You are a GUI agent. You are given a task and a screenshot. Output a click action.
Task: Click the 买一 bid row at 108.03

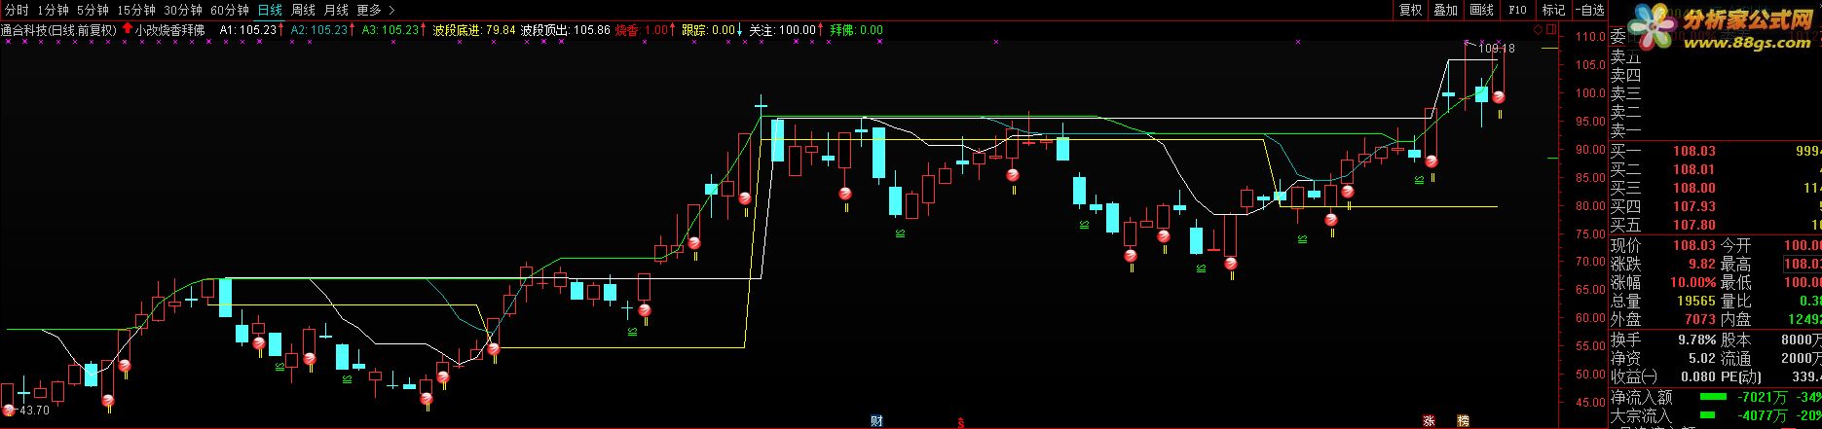click(1716, 151)
